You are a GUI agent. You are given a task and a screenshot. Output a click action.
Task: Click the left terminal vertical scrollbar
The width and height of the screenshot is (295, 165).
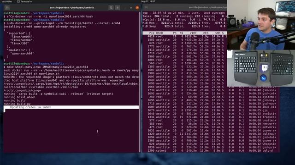tap(140, 82)
